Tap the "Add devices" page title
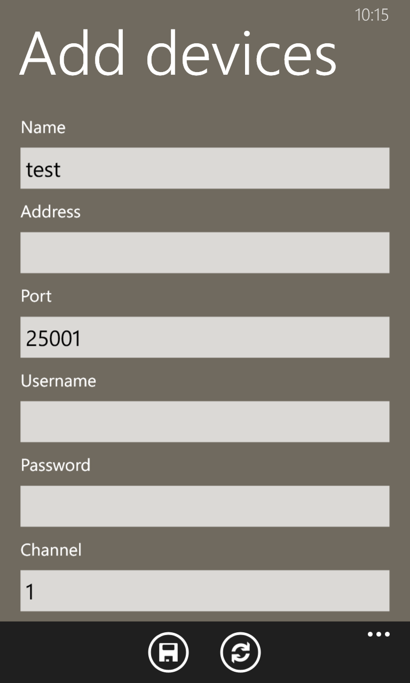The width and height of the screenshot is (410, 683). click(x=178, y=53)
